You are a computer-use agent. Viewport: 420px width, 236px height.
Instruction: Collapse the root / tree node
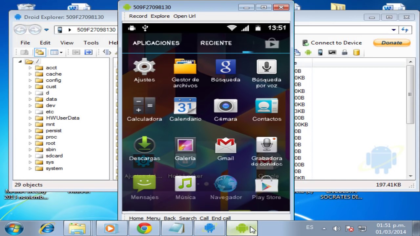(20, 61)
